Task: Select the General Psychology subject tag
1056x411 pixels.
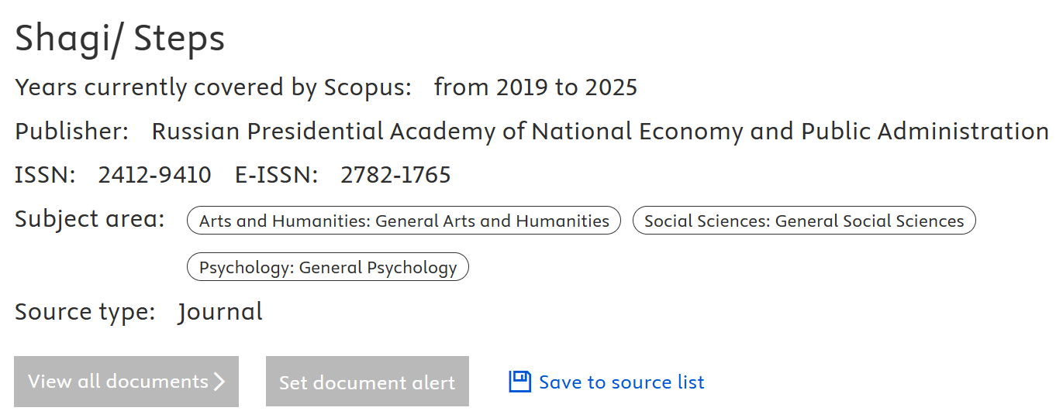Action: pyautogui.click(x=328, y=267)
